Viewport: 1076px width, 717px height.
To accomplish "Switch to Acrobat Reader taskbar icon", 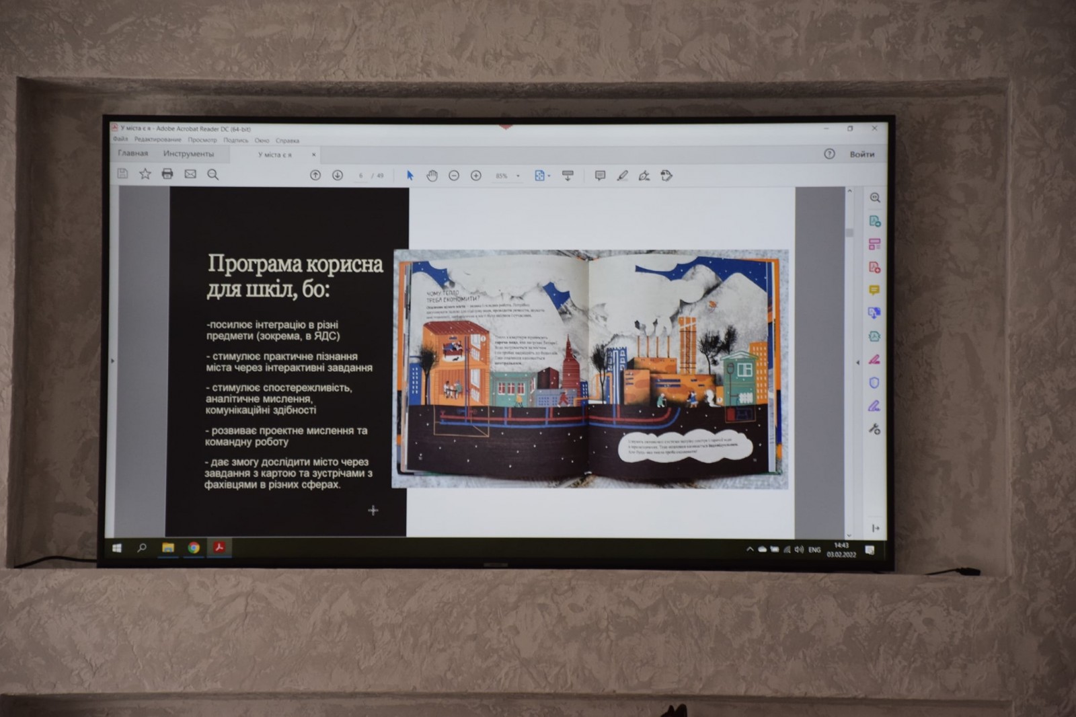I will [219, 548].
